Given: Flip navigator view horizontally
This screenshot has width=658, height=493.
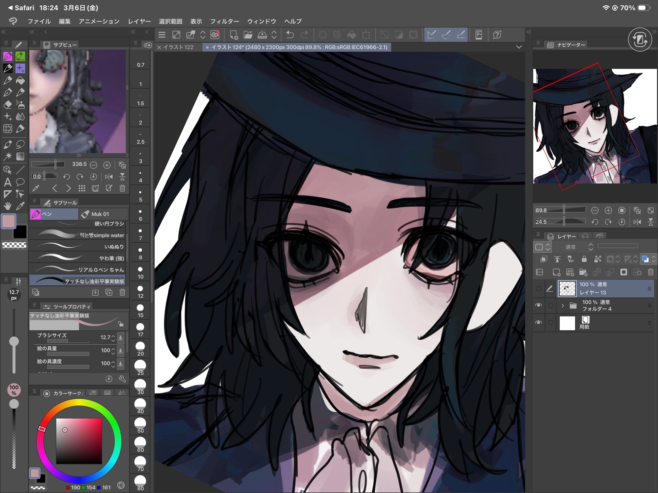Looking at the screenshot, I should tap(637, 222).
